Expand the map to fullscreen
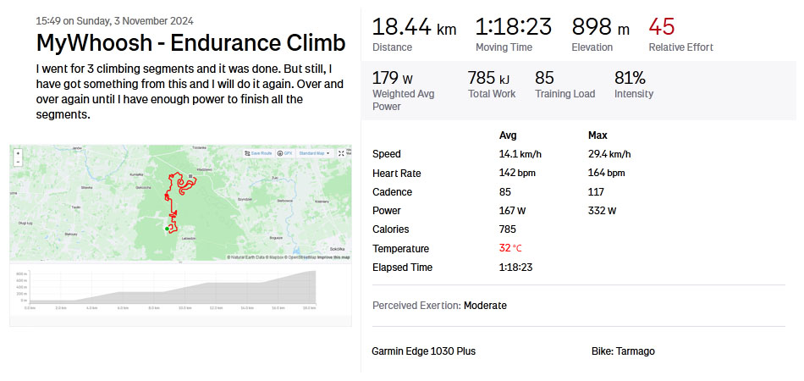Screen dimensions: 804x381 pos(341,153)
